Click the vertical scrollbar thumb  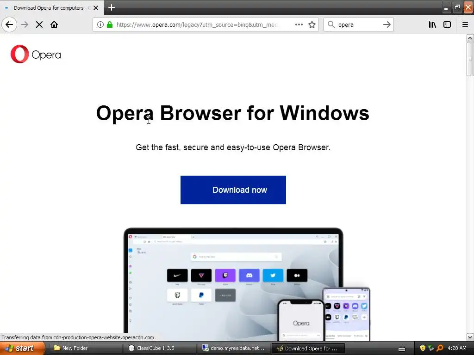(470, 59)
